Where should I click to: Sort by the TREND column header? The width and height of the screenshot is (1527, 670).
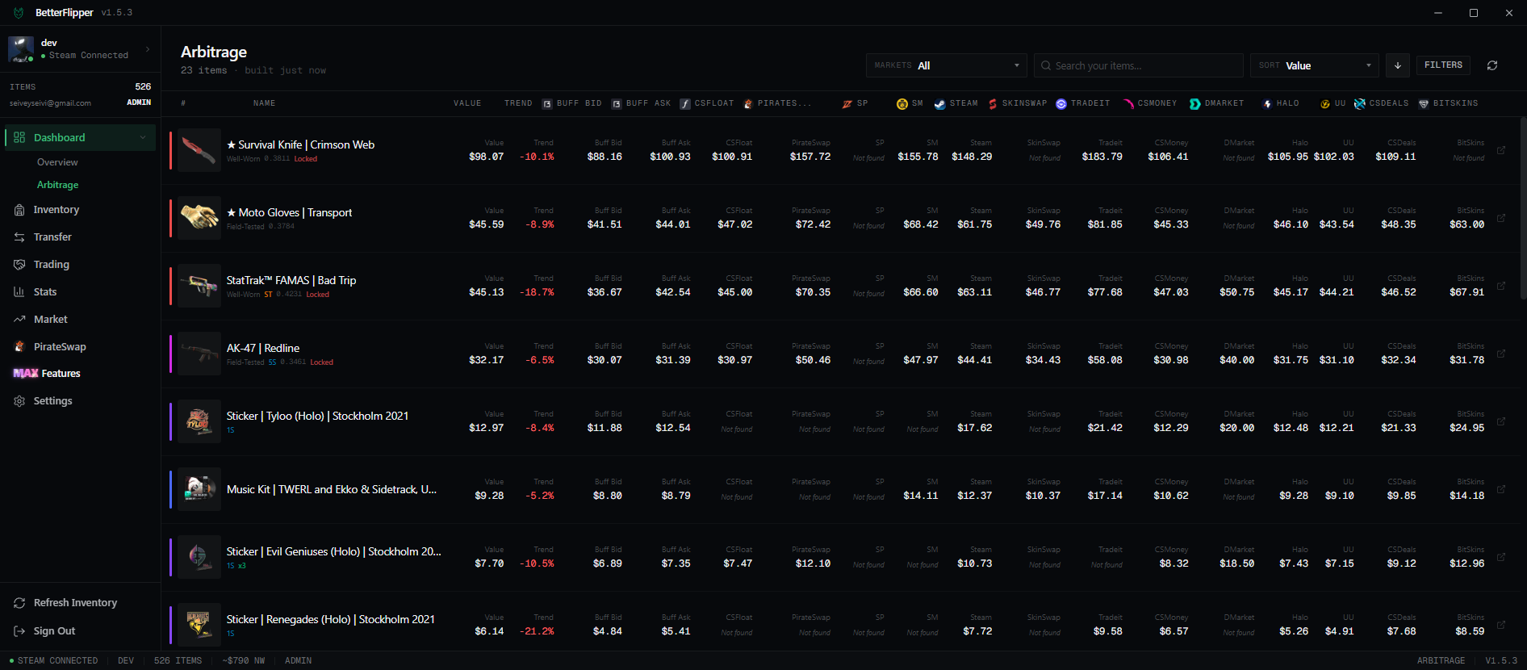tap(518, 103)
